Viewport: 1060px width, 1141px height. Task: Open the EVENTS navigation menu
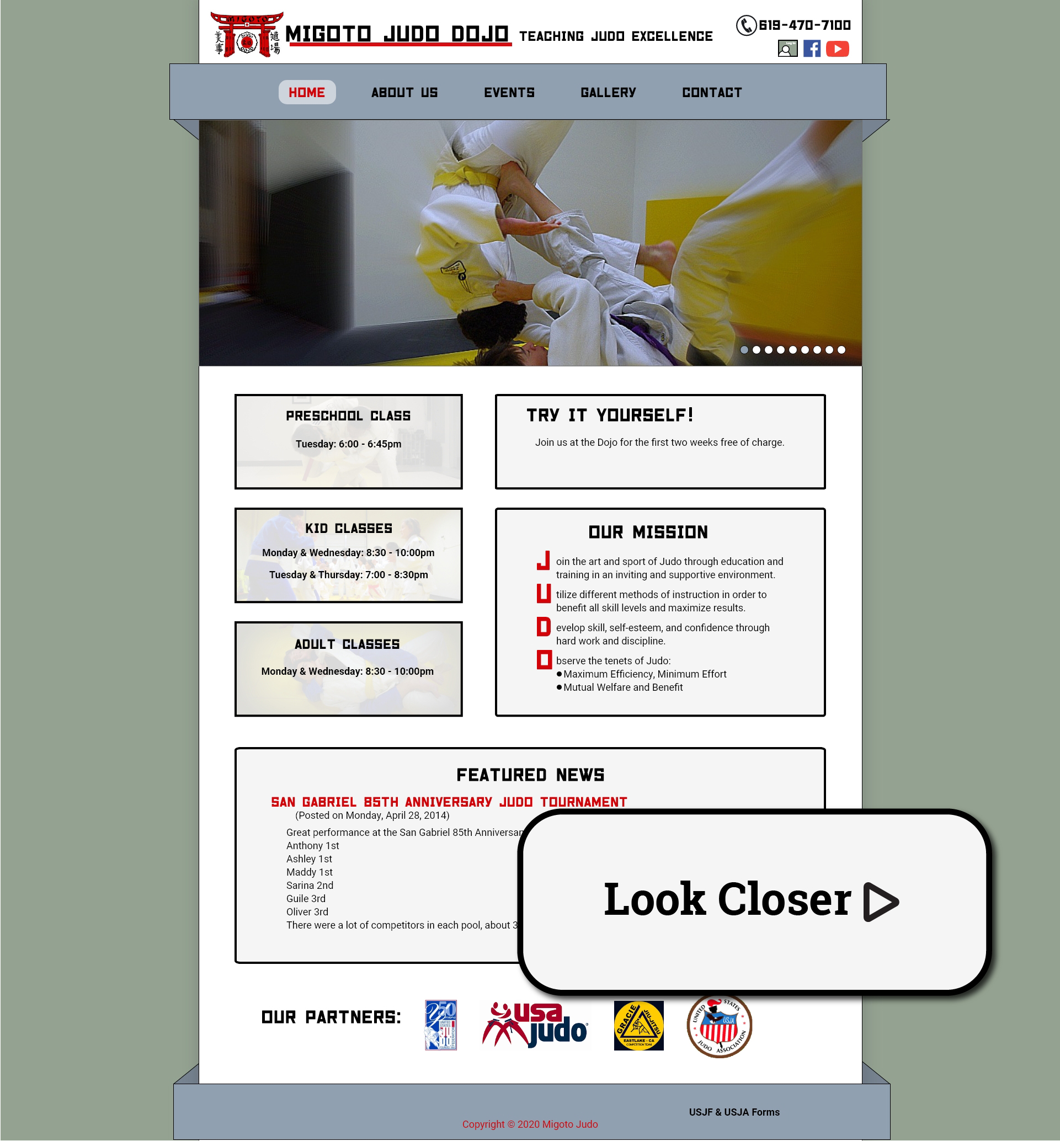point(509,90)
